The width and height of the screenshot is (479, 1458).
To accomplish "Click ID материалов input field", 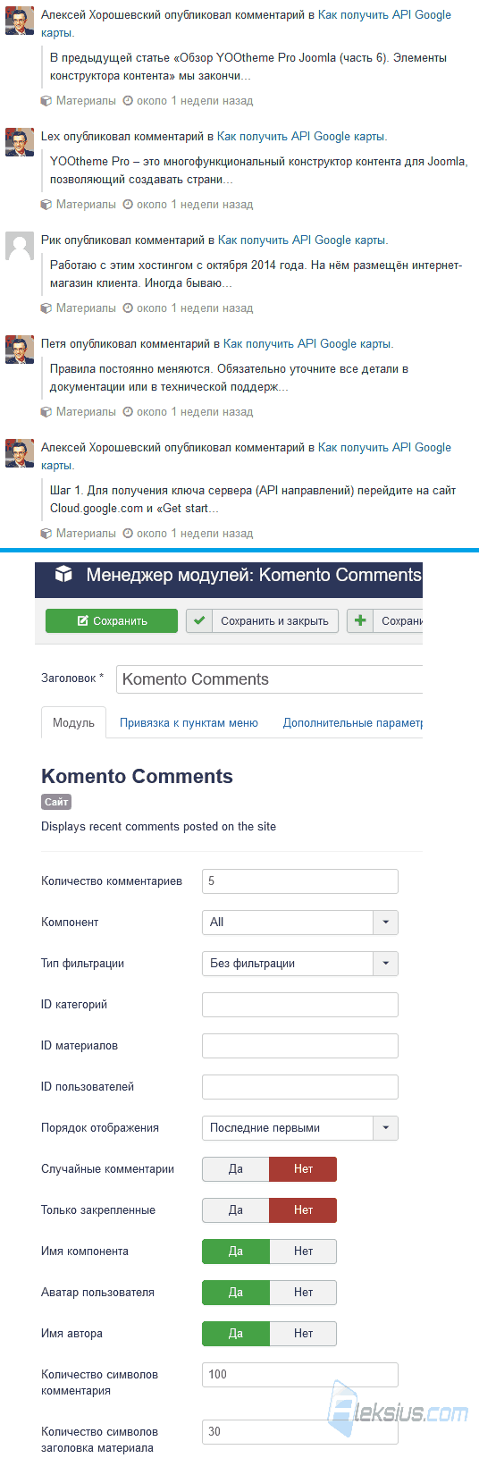I will 300,1046.
